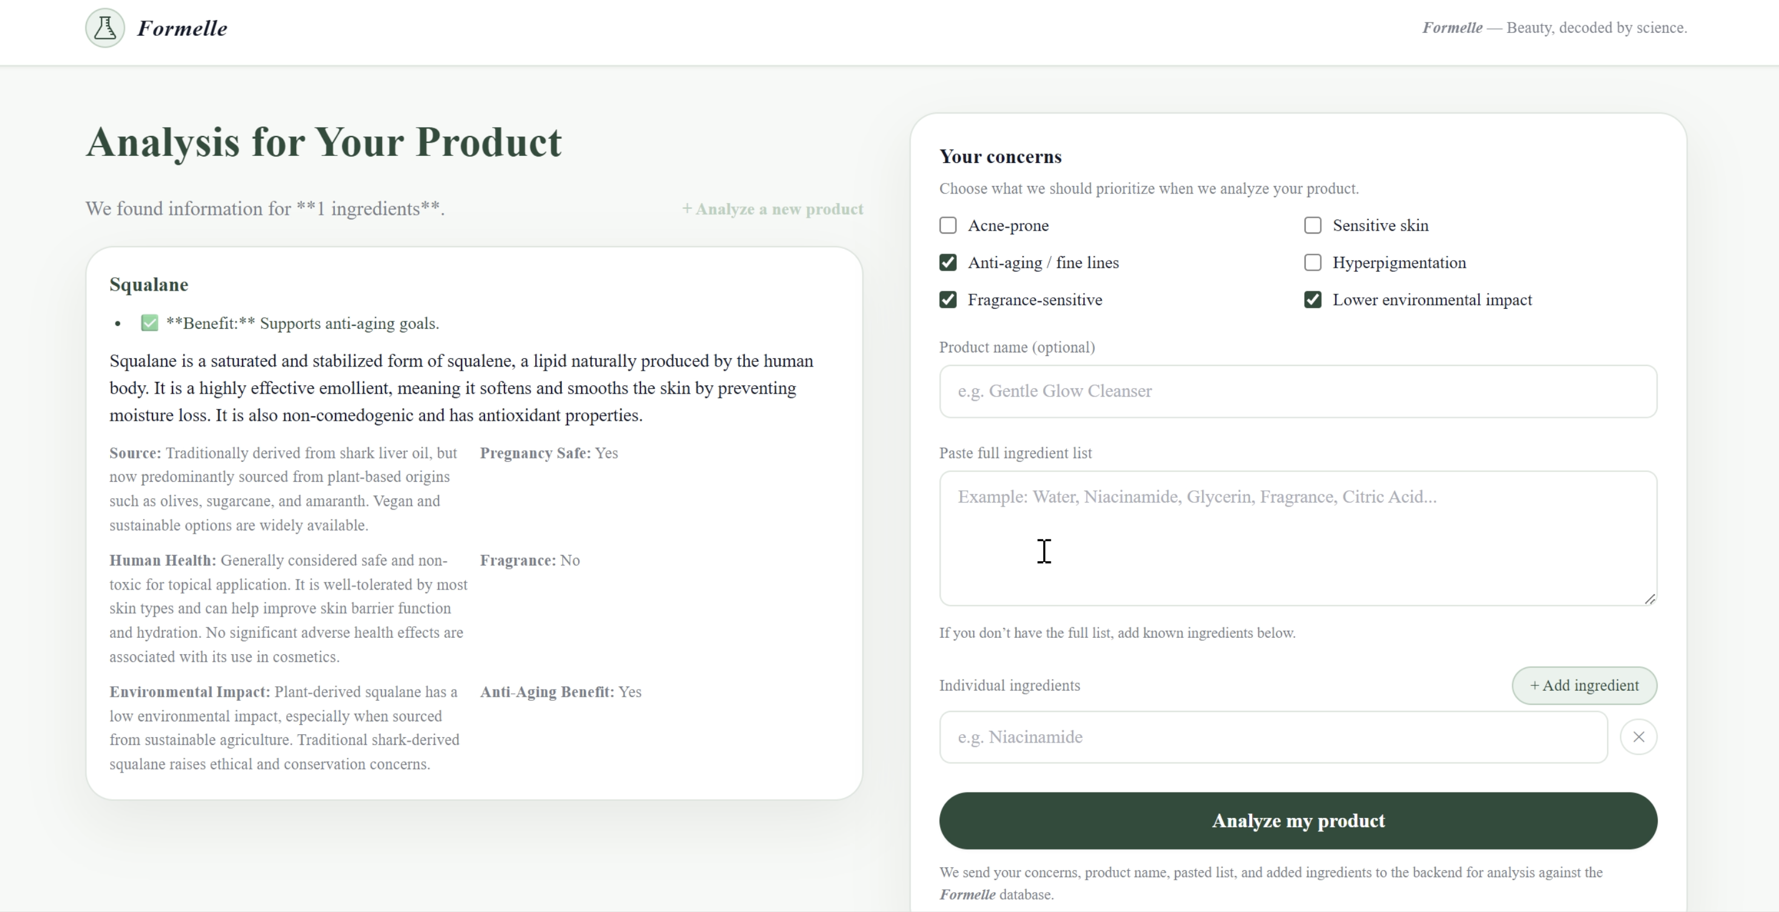
Task: Select the Squalane ingredient heading
Action: [x=148, y=285]
